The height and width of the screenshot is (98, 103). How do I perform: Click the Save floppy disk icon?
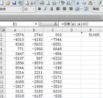[14, 3]
